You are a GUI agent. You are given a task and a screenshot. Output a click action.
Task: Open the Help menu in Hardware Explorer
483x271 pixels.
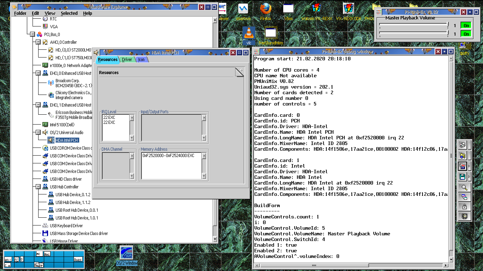pos(87,13)
